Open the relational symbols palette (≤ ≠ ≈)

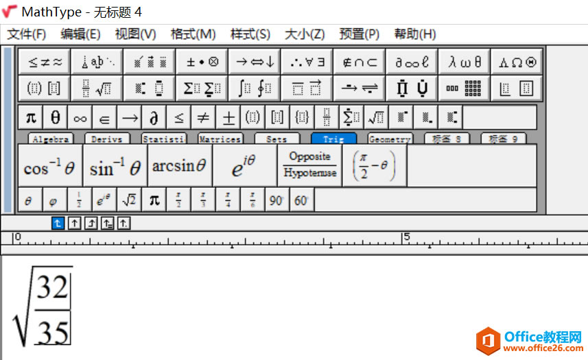(x=44, y=62)
